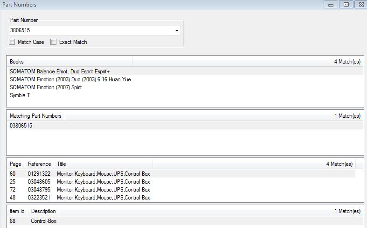Select the row with reference 03048795

click(181, 190)
